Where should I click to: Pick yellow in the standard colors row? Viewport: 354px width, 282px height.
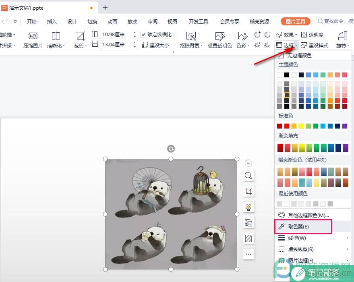click(x=301, y=126)
